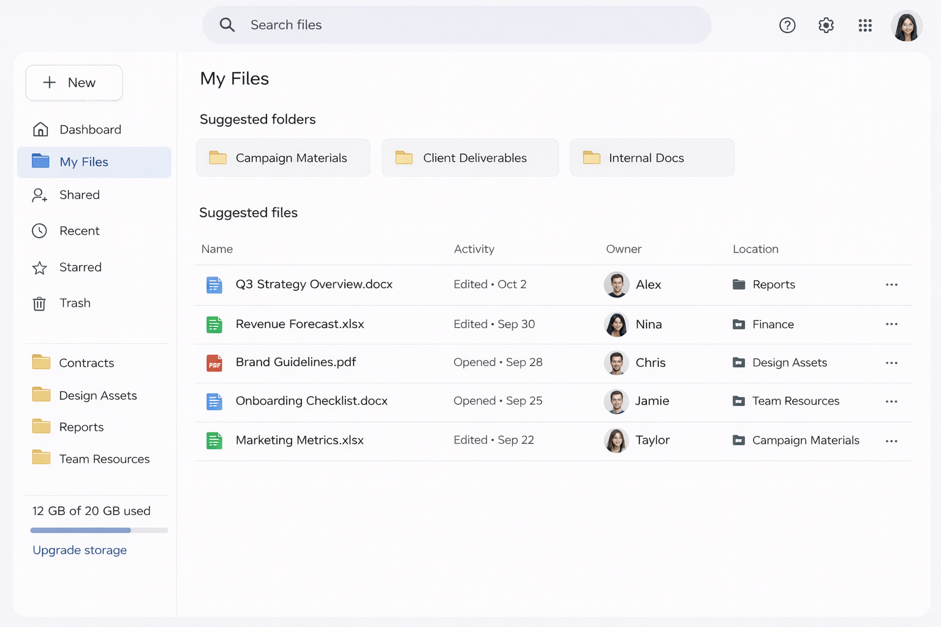Click the spreadsheet icon for Revenue Forecast.xlsx
This screenshot has width=941, height=627.
click(x=214, y=325)
